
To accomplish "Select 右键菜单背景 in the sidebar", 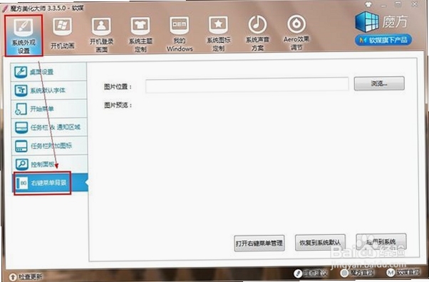I will click(x=50, y=182).
